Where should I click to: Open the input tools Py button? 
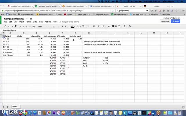130,26
